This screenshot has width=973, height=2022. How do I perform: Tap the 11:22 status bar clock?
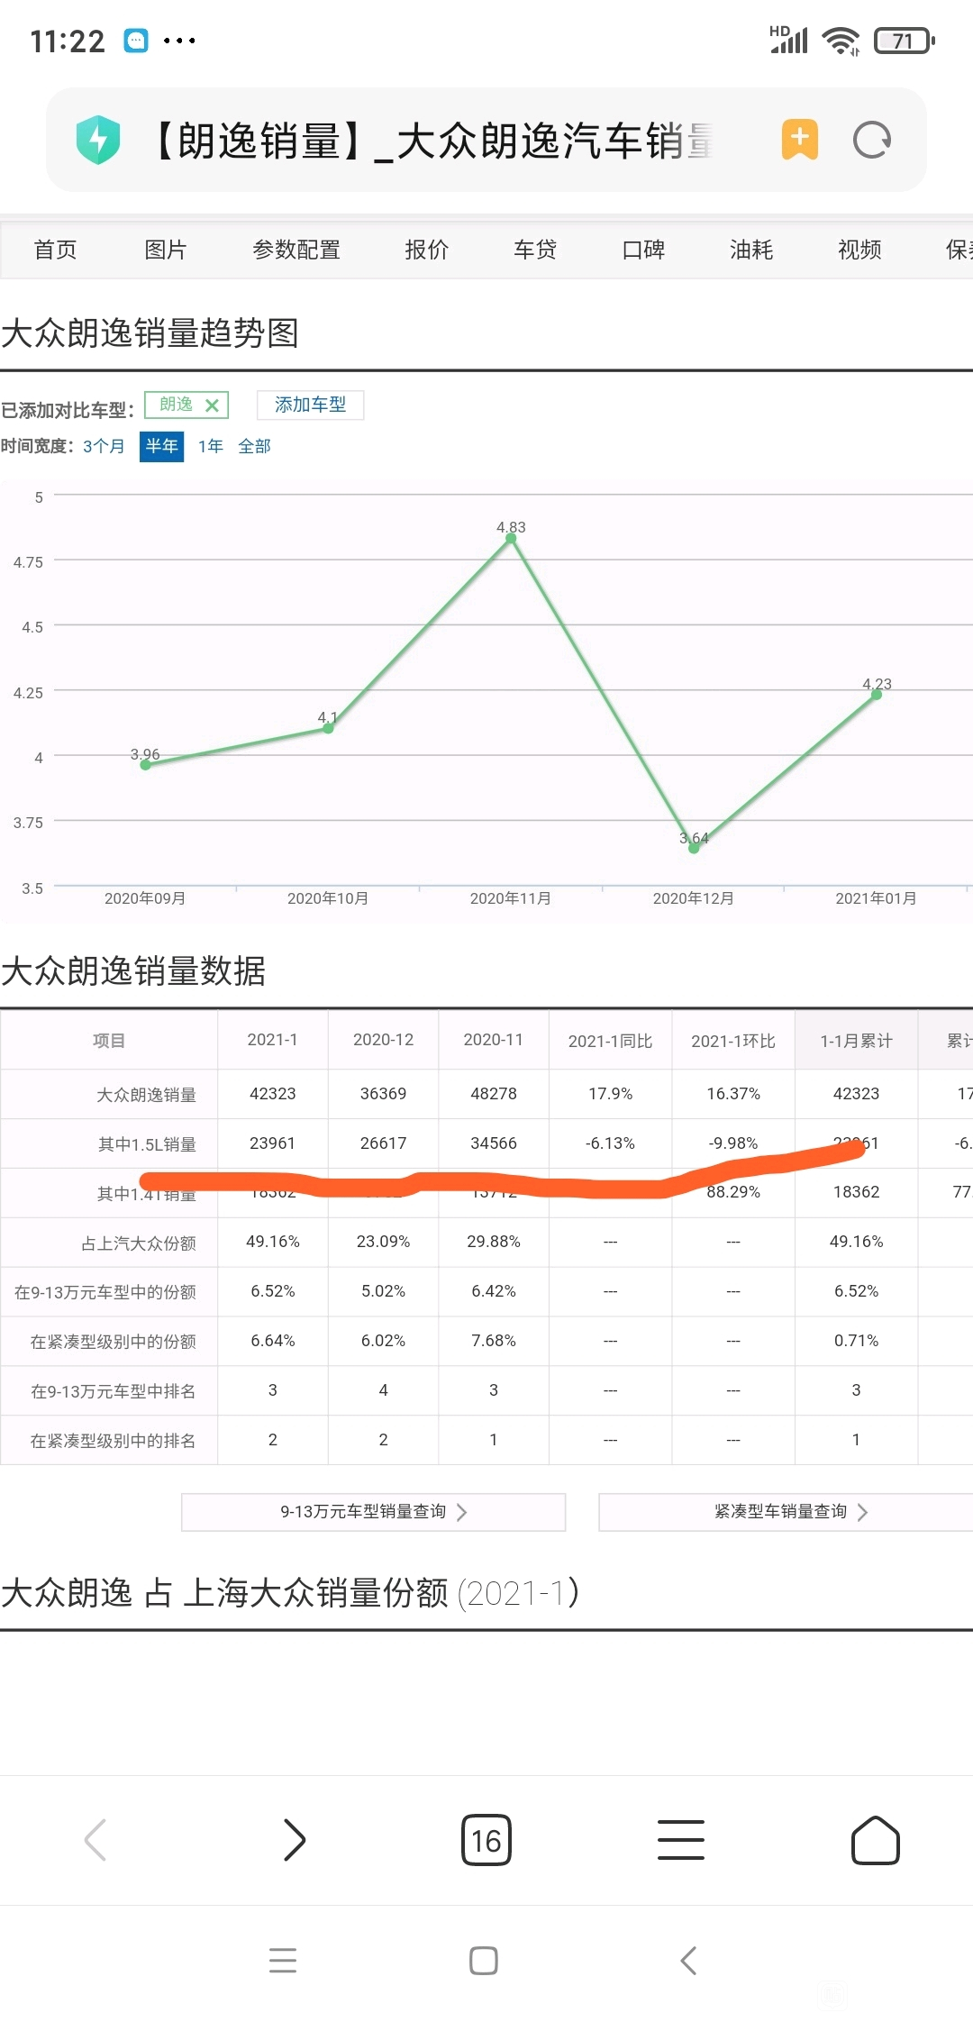click(68, 41)
